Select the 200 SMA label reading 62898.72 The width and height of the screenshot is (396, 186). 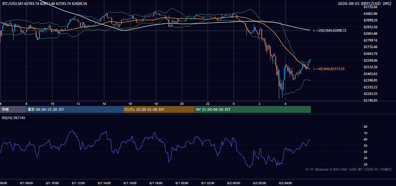click(330, 30)
